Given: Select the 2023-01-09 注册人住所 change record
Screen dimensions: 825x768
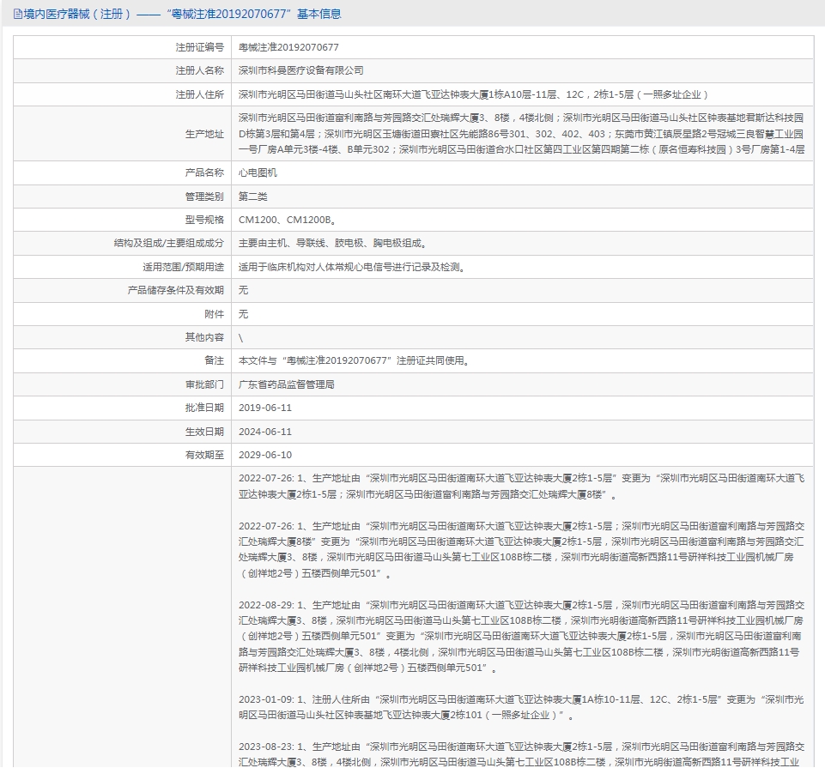Looking at the screenshot, I should coord(521,707).
